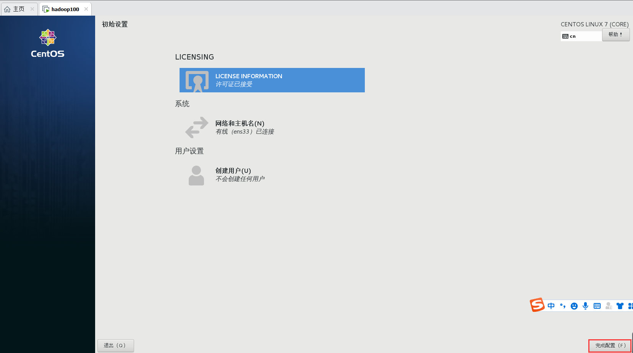
Task: Click the 完成配置(F) button
Action: click(610, 346)
